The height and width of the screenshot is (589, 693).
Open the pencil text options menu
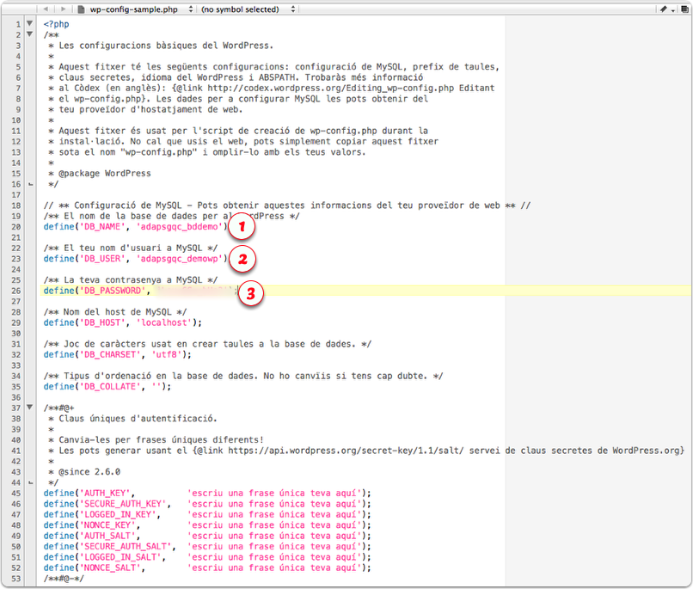point(667,9)
